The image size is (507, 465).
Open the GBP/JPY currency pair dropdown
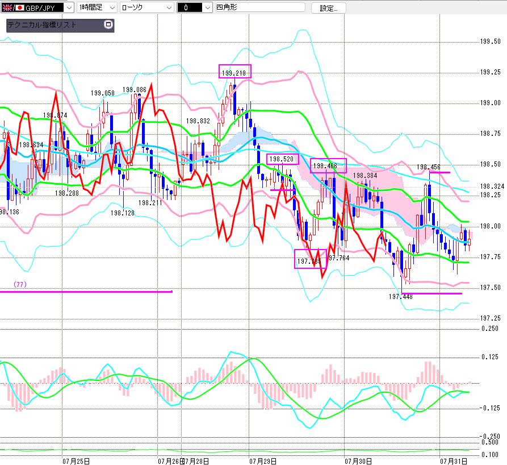[69, 8]
